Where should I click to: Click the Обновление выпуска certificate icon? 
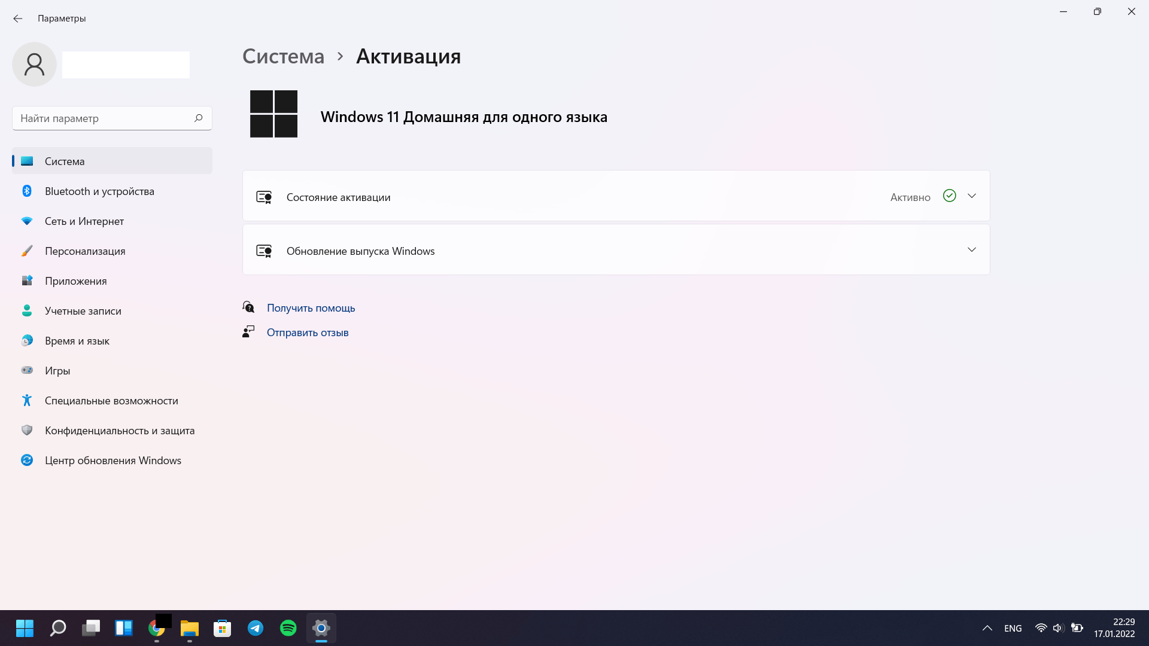click(264, 251)
